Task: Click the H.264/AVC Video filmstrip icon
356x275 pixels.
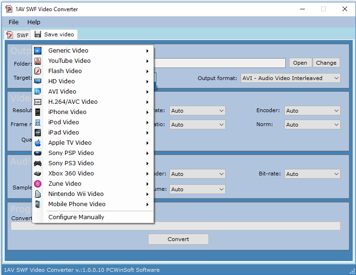Action: click(x=38, y=102)
